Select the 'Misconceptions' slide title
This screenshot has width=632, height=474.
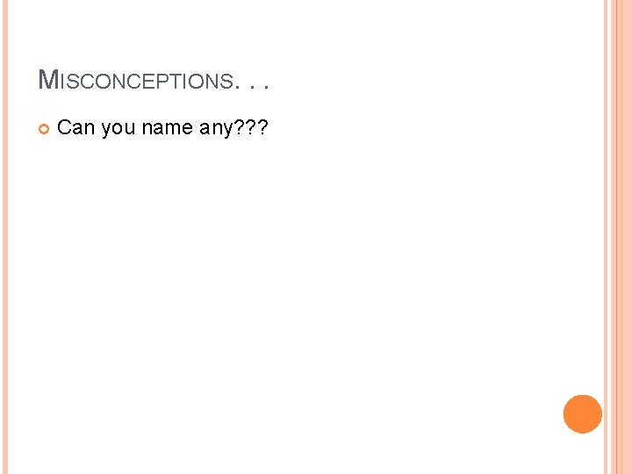tap(153, 80)
